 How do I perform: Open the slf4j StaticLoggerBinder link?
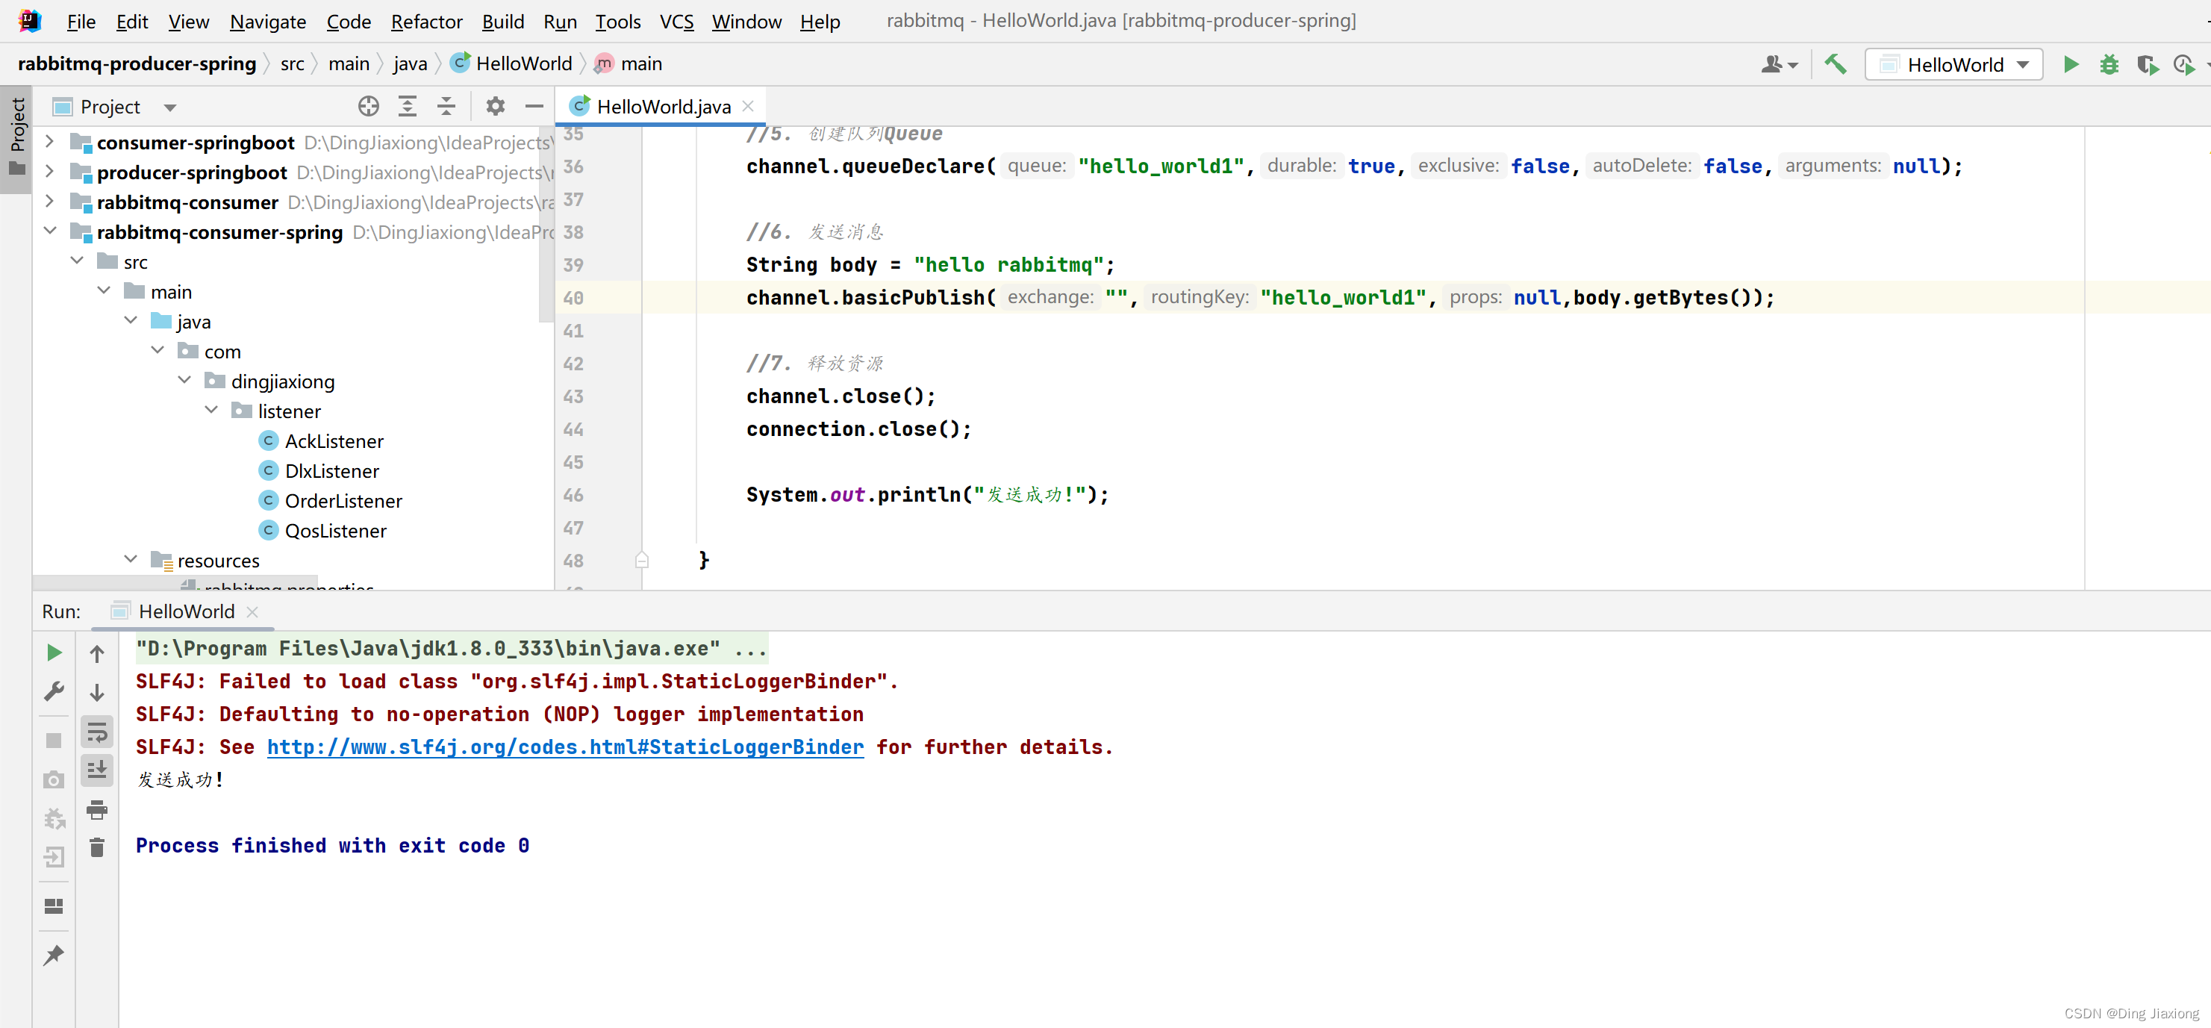point(565,747)
